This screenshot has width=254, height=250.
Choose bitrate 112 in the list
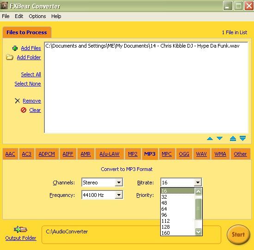click(x=178, y=221)
